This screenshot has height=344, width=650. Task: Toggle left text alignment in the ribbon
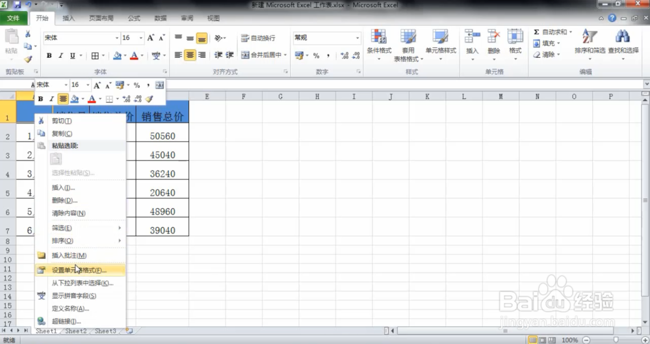178,55
